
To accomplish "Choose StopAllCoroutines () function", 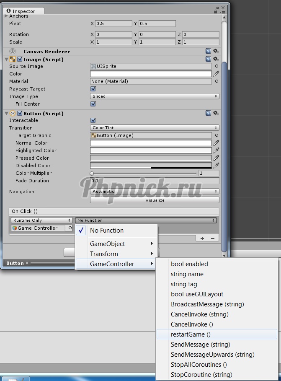I will point(217,365).
